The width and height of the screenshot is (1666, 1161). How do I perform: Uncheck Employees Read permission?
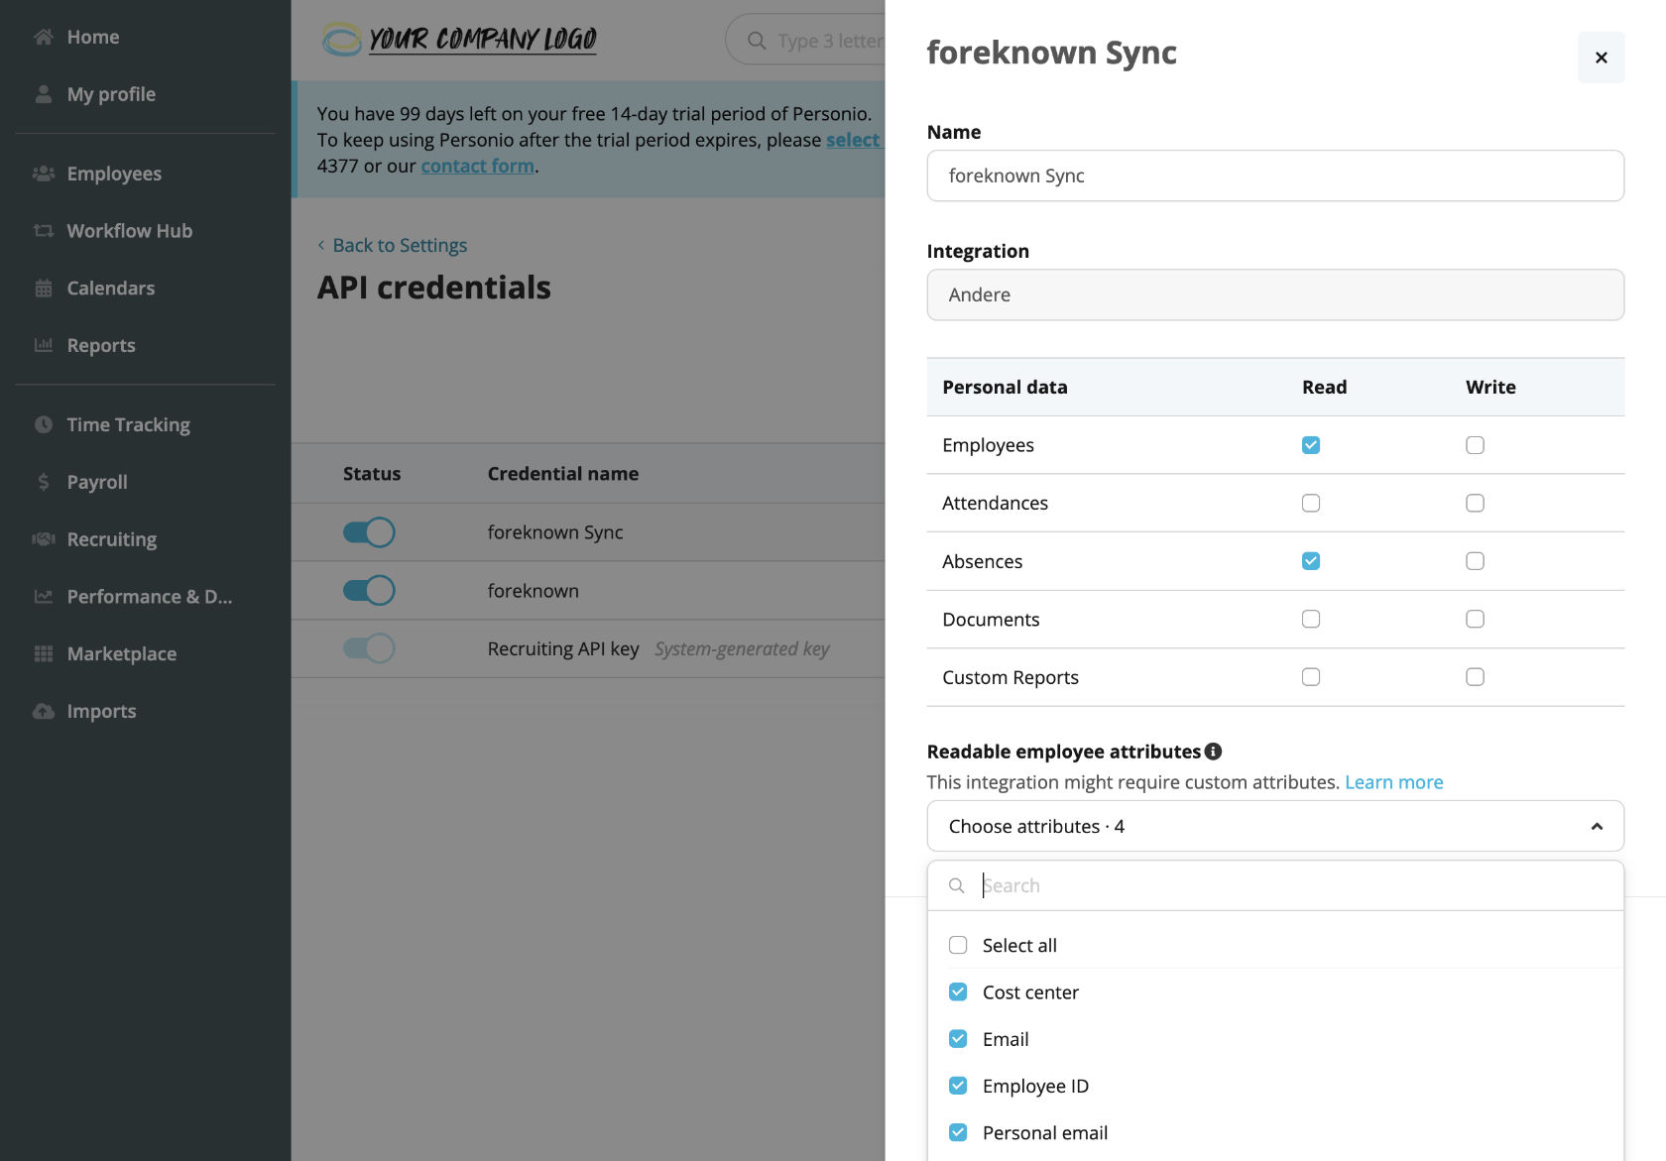[x=1311, y=445]
